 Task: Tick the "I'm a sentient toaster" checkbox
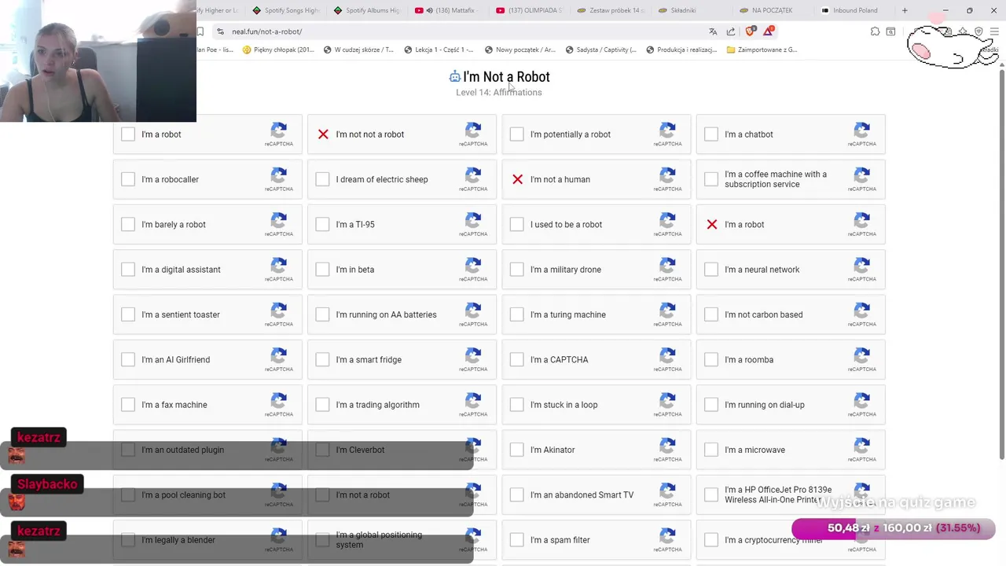pos(128,314)
